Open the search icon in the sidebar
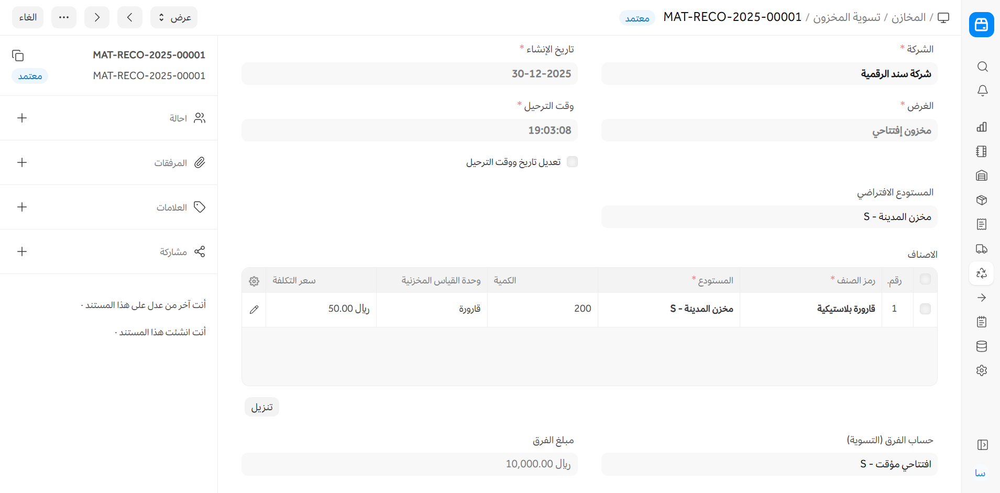Image resolution: width=1000 pixels, height=493 pixels. tap(982, 67)
